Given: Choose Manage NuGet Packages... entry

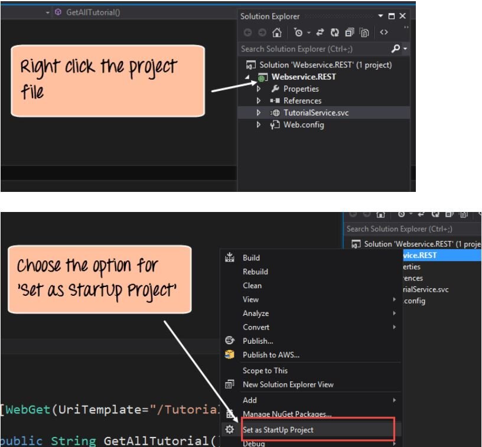Looking at the screenshot, I should pos(287,414).
